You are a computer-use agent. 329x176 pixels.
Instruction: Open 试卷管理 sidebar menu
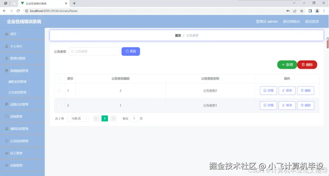[22, 165]
